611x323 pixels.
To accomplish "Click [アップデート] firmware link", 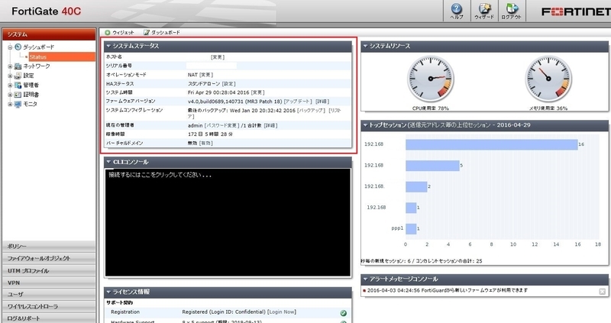I will click(x=298, y=102).
